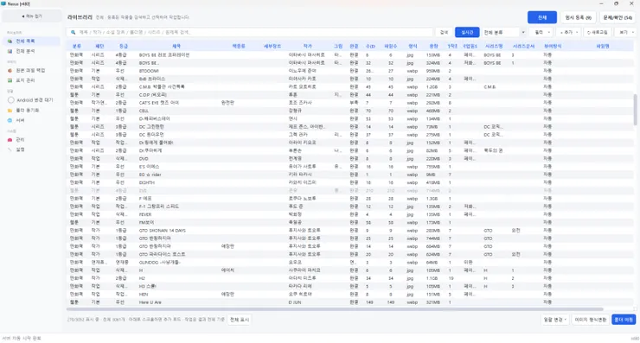Click the Nexus app icon in title bar
This screenshot has height=343, width=640.
3,3
